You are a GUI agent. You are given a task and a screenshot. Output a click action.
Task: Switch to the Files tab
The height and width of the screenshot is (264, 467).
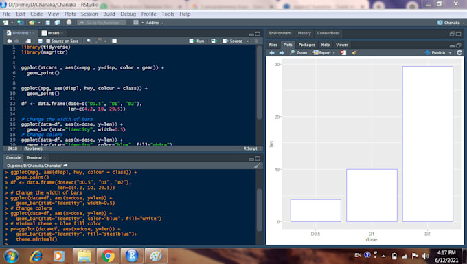[273, 45]
